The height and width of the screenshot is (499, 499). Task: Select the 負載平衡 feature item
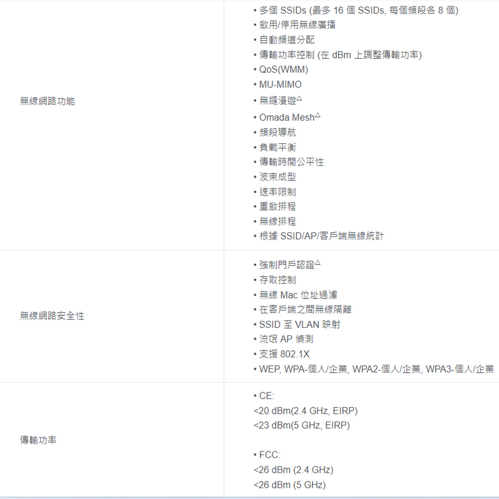[x=277, y=147]
